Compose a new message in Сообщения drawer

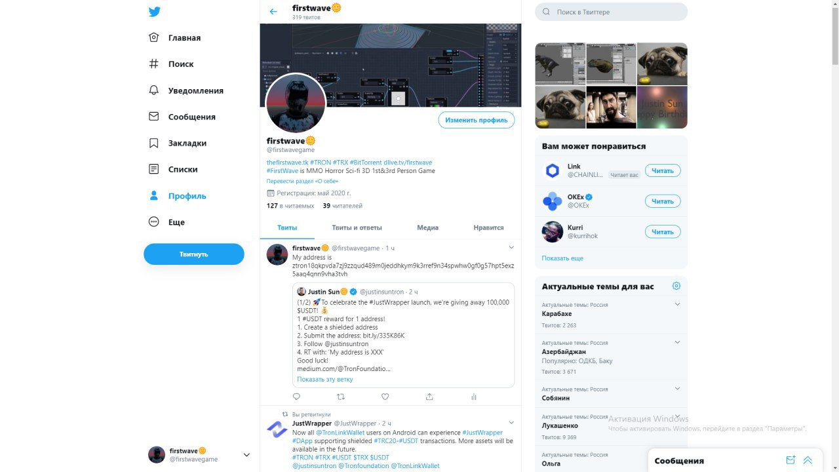(x=790, y=460)
